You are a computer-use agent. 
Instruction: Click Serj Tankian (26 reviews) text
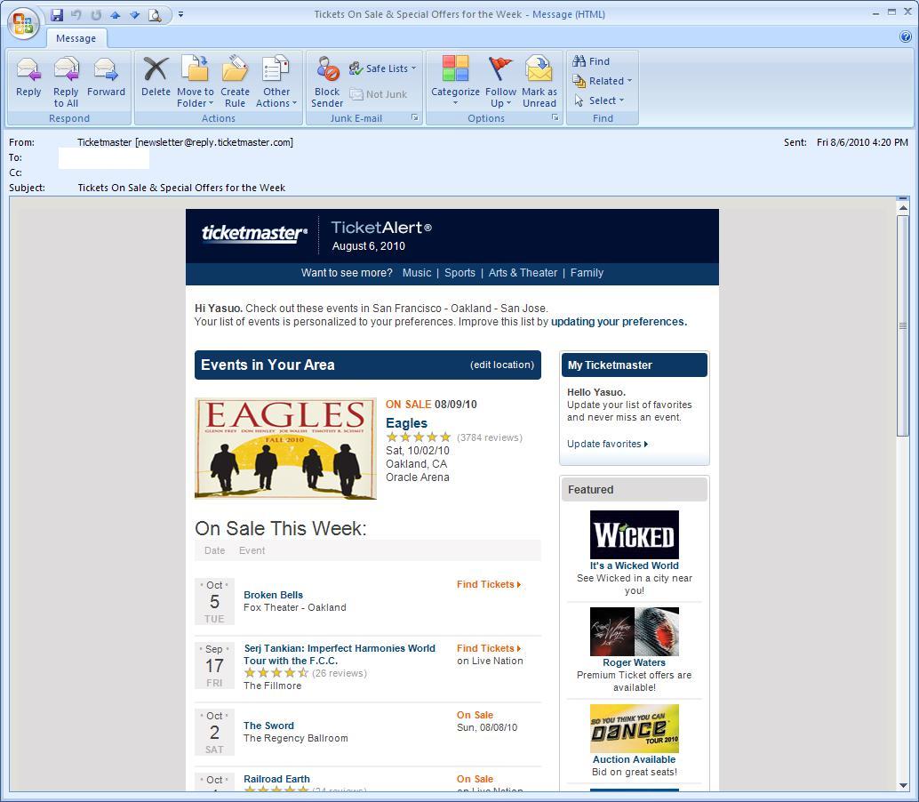click(x=340, y=673)
